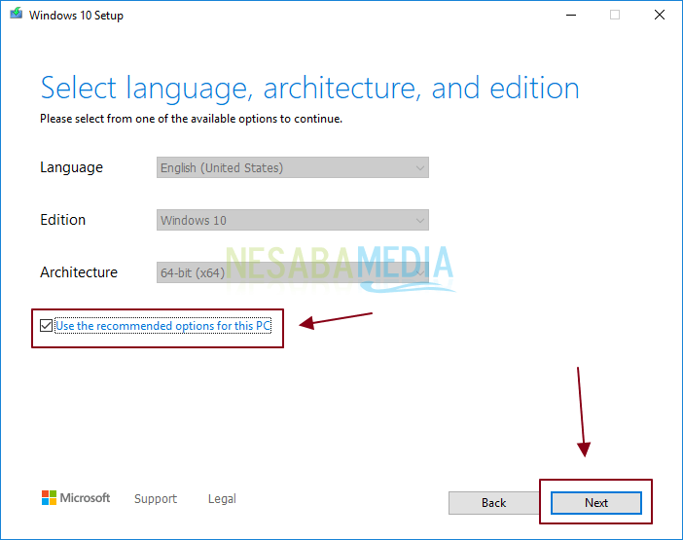The image size is (683, 540).
Task: Click the 'Select language, architecture, and edition' heading
Action: tap(309, 89)
